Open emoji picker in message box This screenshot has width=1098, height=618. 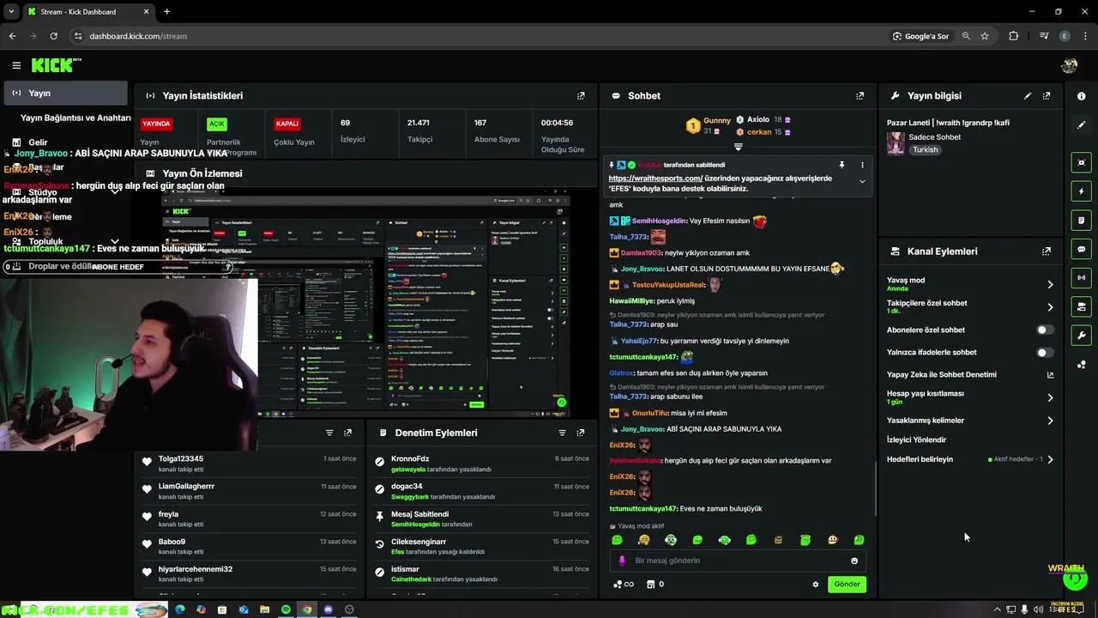pos(854,560)
